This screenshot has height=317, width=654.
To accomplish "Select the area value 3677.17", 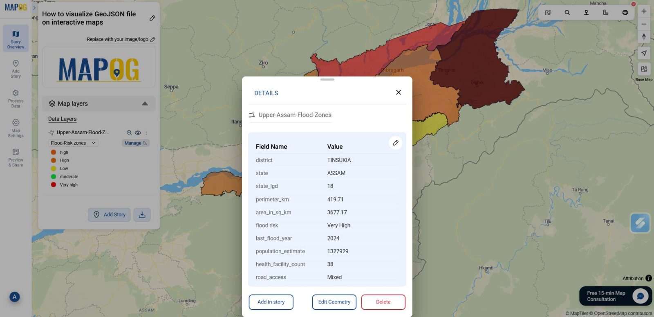I will click(x=337, y=212).
